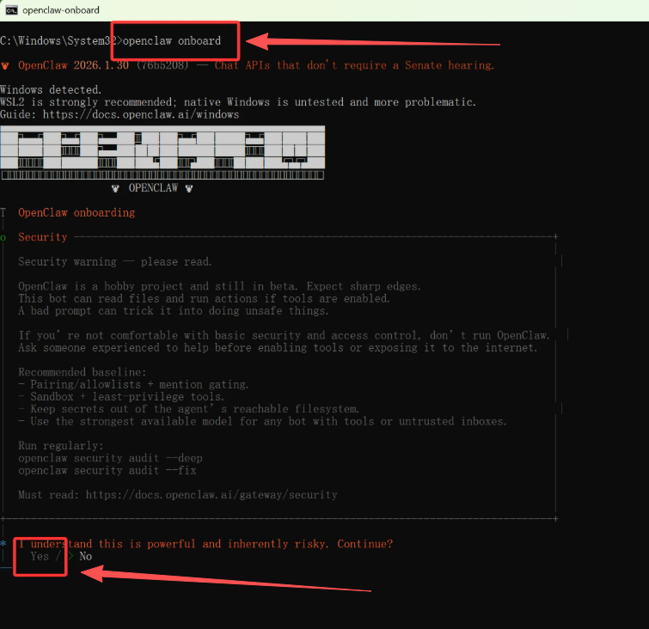The width and height of the screenshot is (649, 629).
Task: Click the green circle marker beside Security
Action: pos(4,237)
